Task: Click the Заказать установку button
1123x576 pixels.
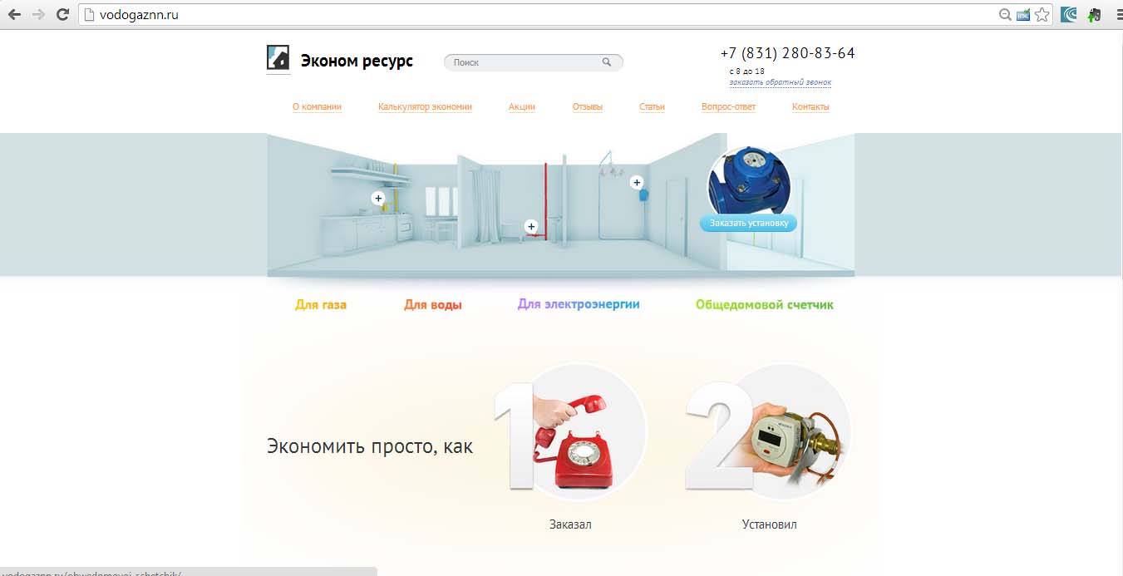Action: pos(748,223)
